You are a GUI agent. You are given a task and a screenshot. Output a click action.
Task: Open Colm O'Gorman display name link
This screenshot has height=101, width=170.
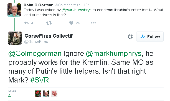click(x=39, y=5)
